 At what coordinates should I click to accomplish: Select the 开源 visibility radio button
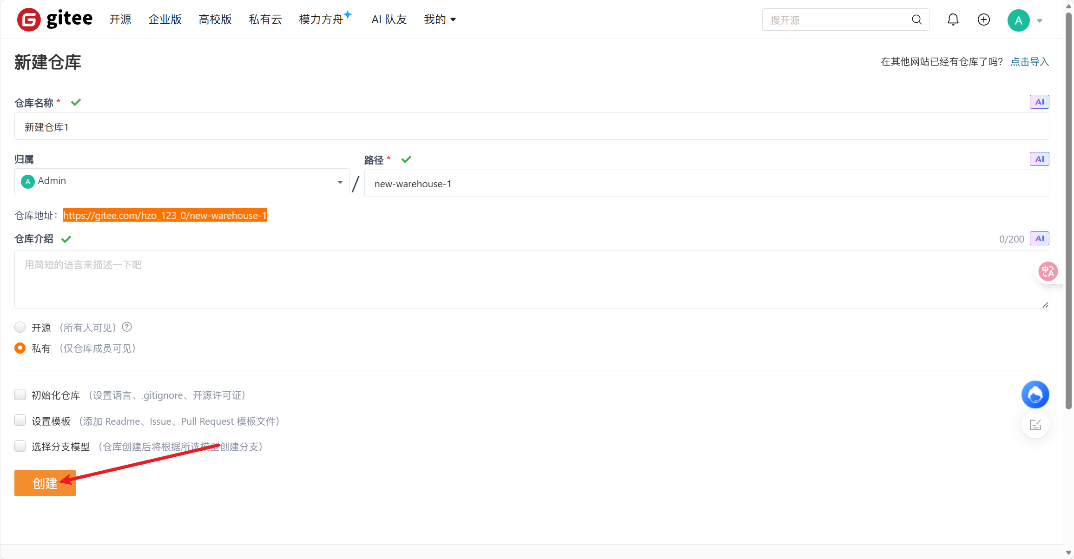[x=20, y=327]
